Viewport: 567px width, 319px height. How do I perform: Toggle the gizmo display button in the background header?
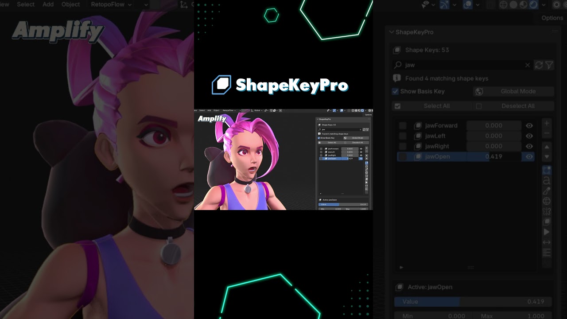tap(444, 5)
